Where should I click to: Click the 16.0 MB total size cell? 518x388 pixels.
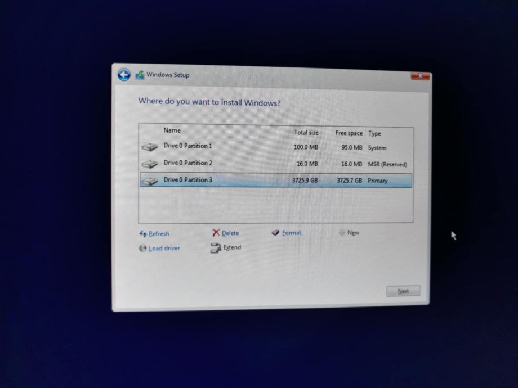[307, 164]
